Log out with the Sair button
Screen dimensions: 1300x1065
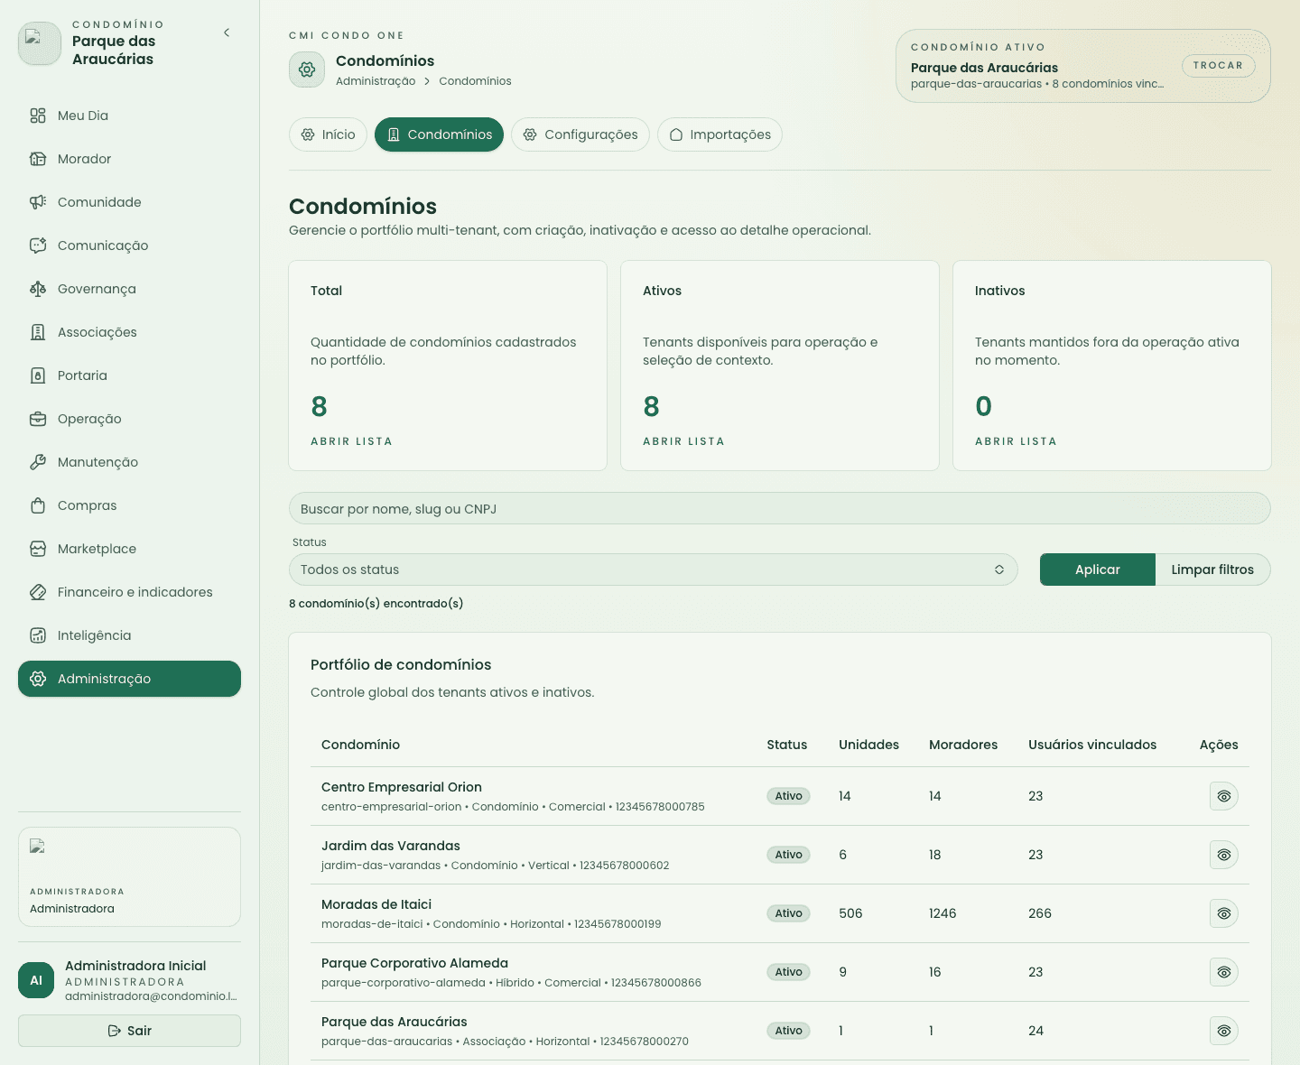129,1031
